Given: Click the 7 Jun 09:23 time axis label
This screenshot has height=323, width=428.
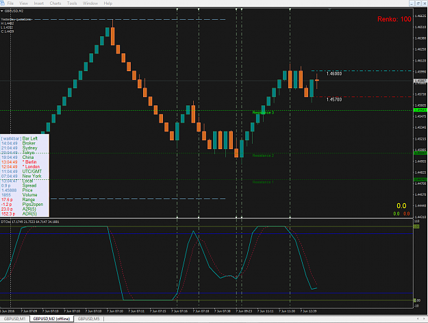Looking at the screenshot, I should [x=244, y=311].
